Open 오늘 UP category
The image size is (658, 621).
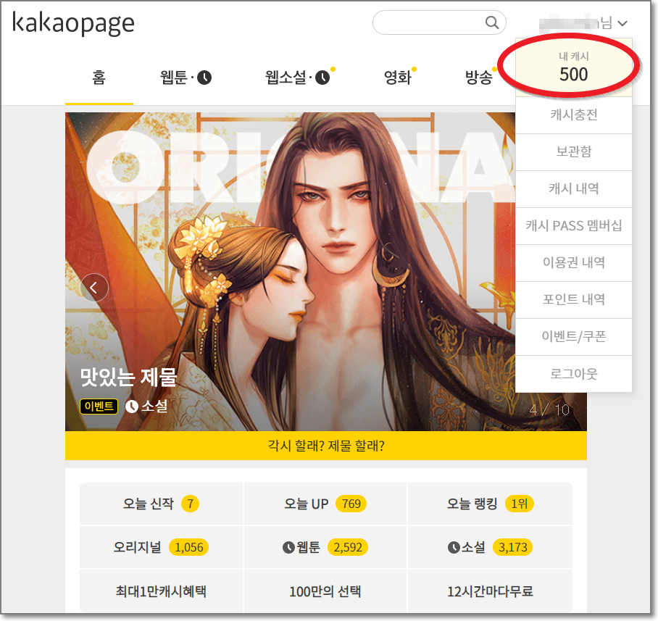click(325, 504)
